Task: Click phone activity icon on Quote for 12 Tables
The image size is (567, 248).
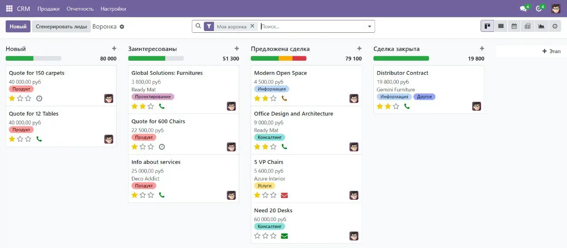Action: (39, 139)
